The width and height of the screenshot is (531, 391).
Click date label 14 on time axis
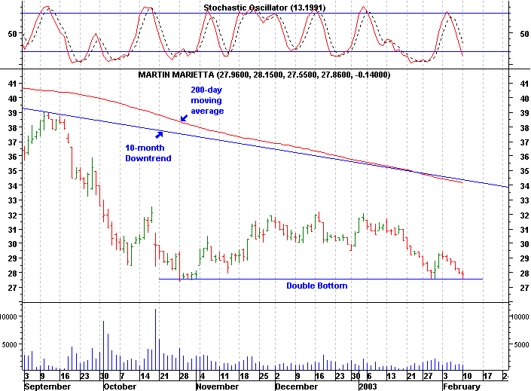click(x=145, y=376)
